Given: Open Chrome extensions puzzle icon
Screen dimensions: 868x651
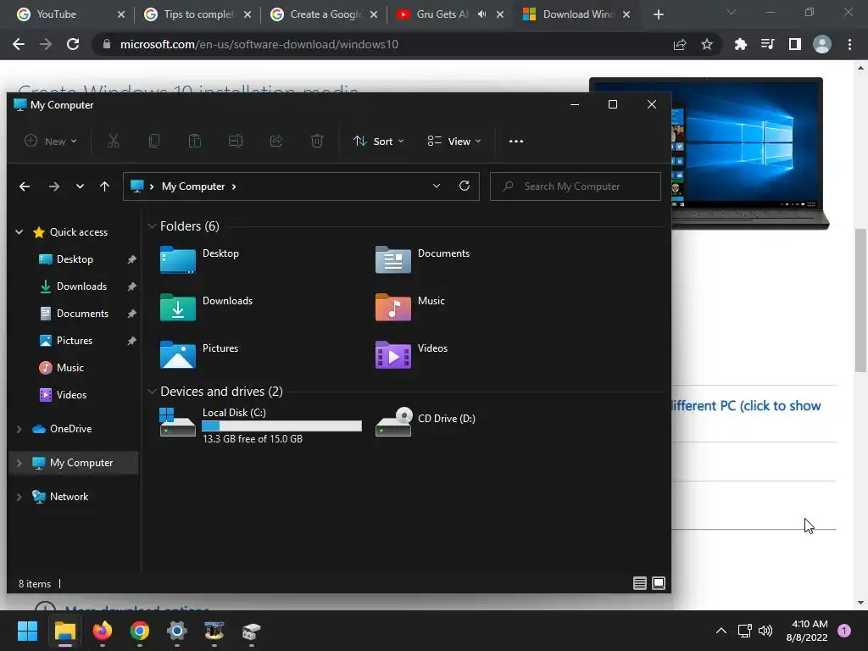Looking at the screenshot, I should (740, 44).
